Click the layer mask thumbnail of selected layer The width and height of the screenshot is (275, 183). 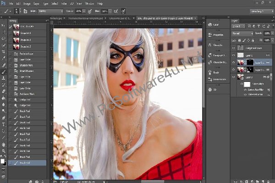[x=250, y=62]
